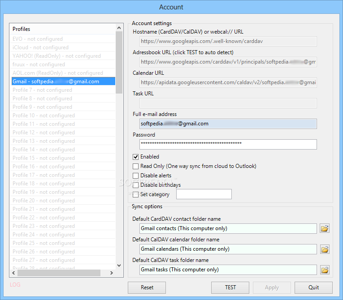Select Profile 9 - not configured
The width and height of the screenshot is (343, 300).
click(62, 107)
